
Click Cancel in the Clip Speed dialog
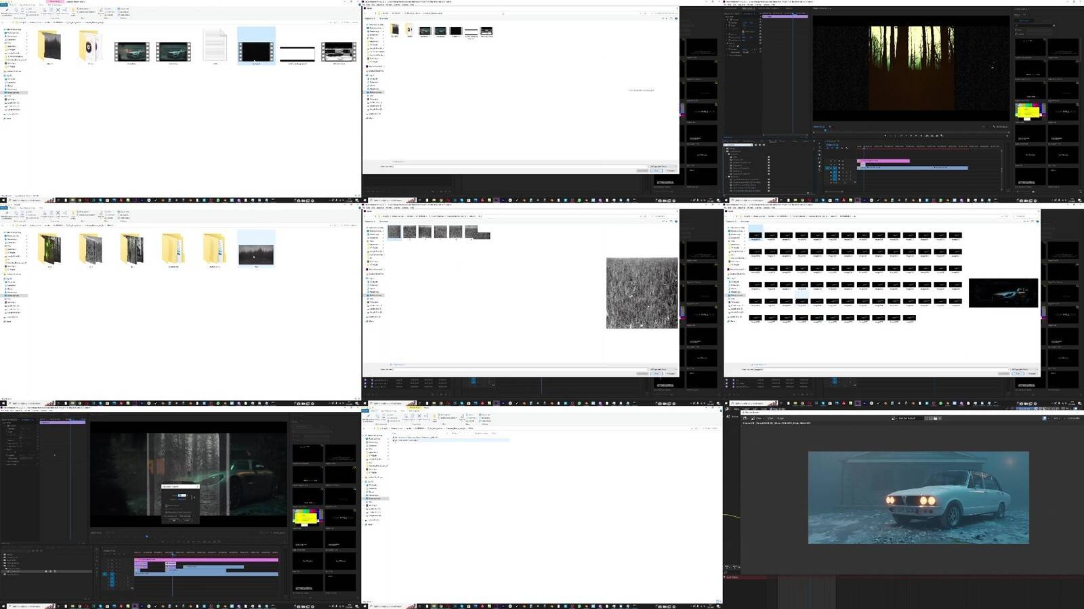[x=187, y=520]
